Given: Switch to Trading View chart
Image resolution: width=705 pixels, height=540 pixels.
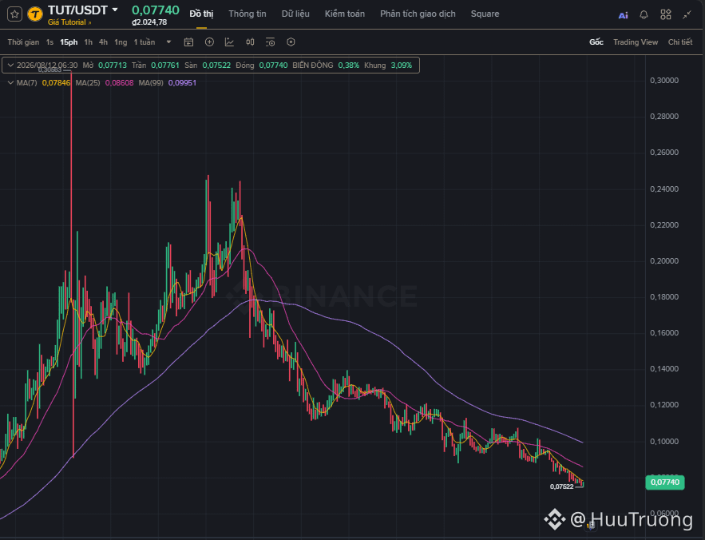Looking at the screenshot, I should (636, 42).
